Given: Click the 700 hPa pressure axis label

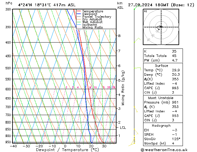Looking at the screenshot, I should (x=8, y=107).
